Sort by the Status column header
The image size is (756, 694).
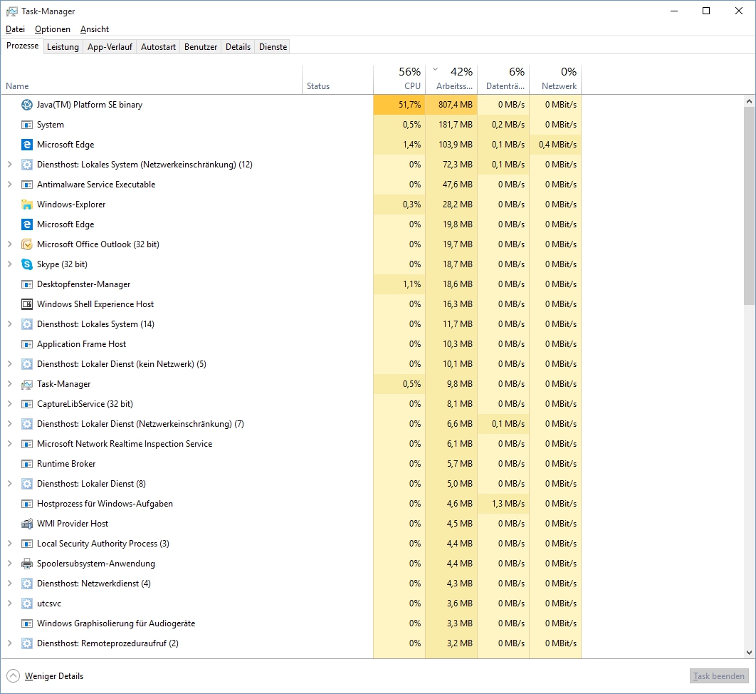point(337,79)
